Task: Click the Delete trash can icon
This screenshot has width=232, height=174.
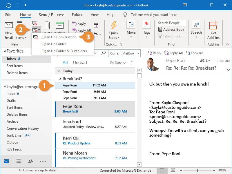Action: [x=47, y=25]
